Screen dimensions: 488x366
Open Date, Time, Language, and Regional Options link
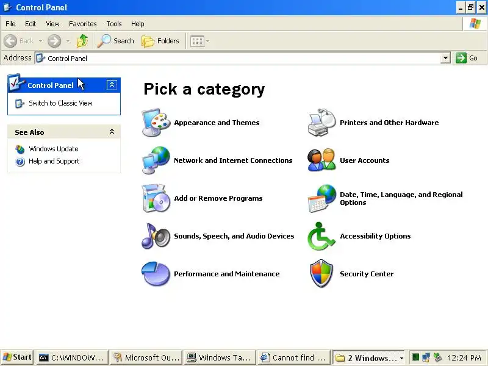[401, 199]
